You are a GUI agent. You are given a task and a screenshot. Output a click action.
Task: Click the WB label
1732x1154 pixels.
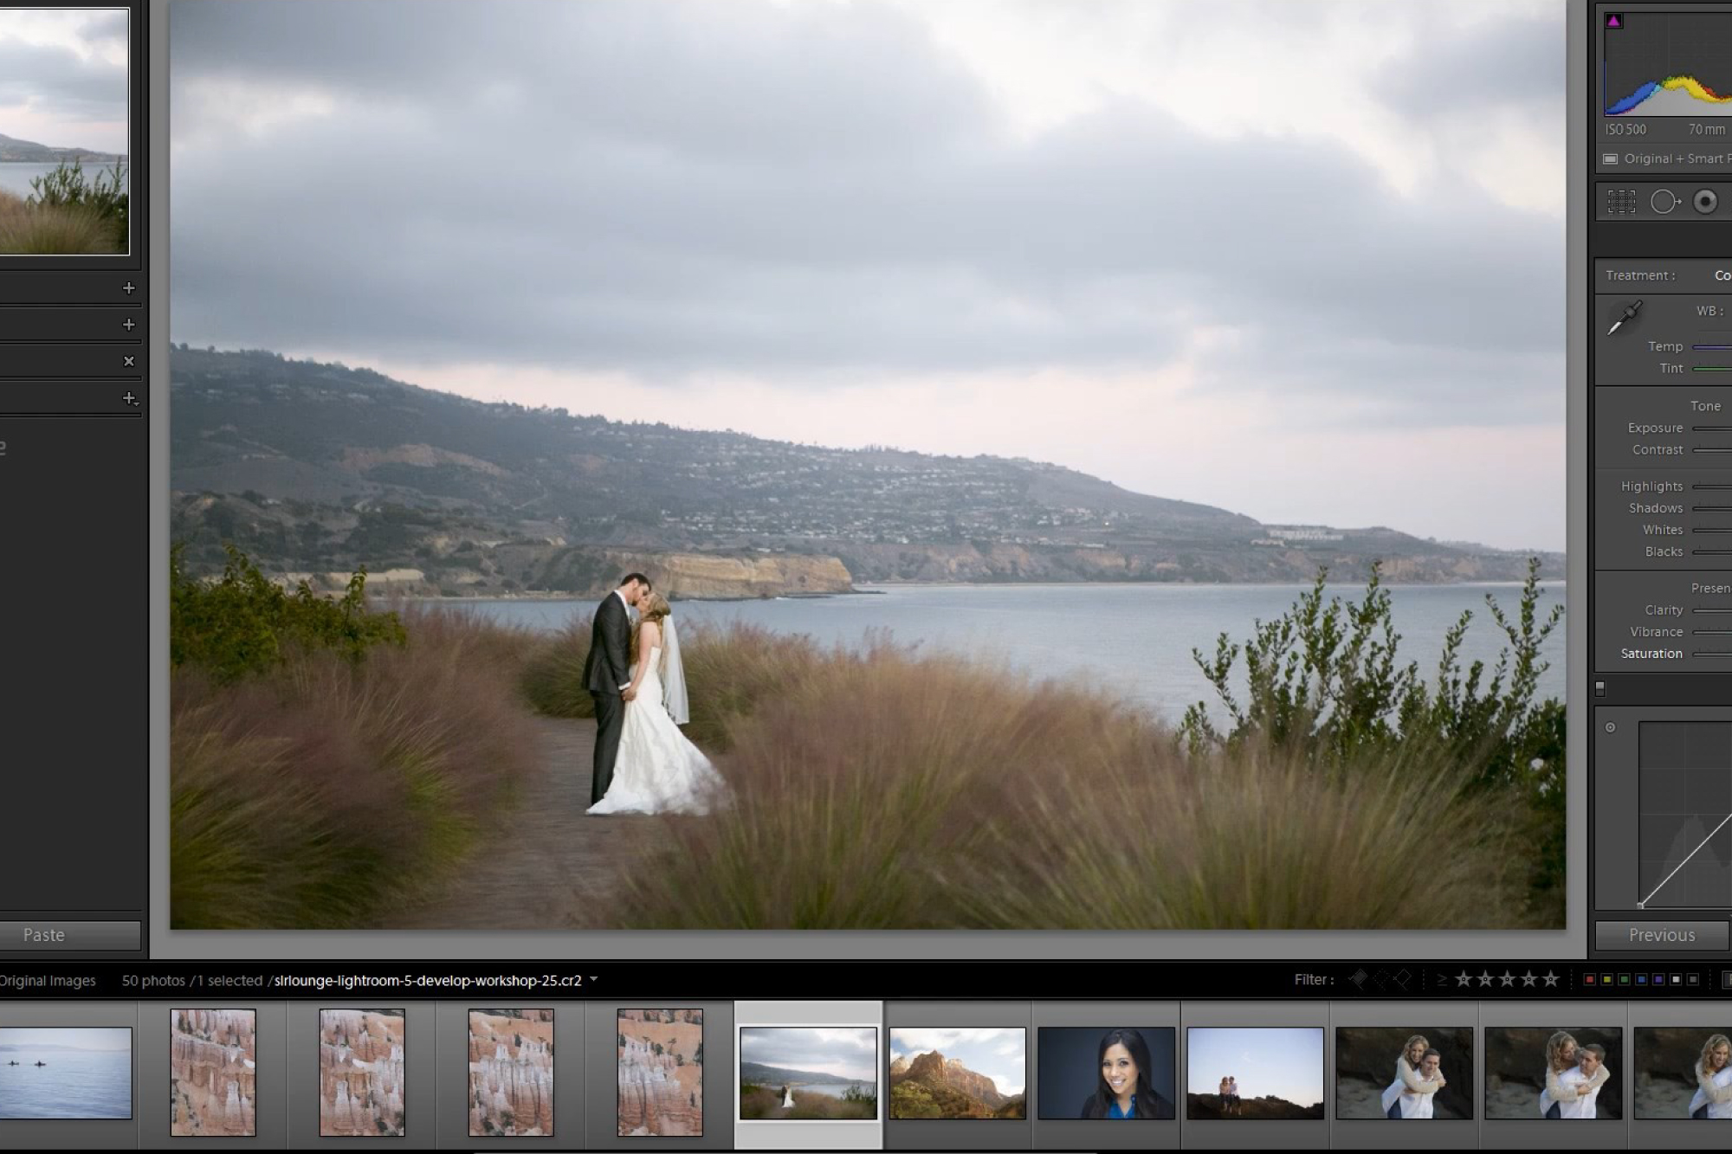point(1709,311)
